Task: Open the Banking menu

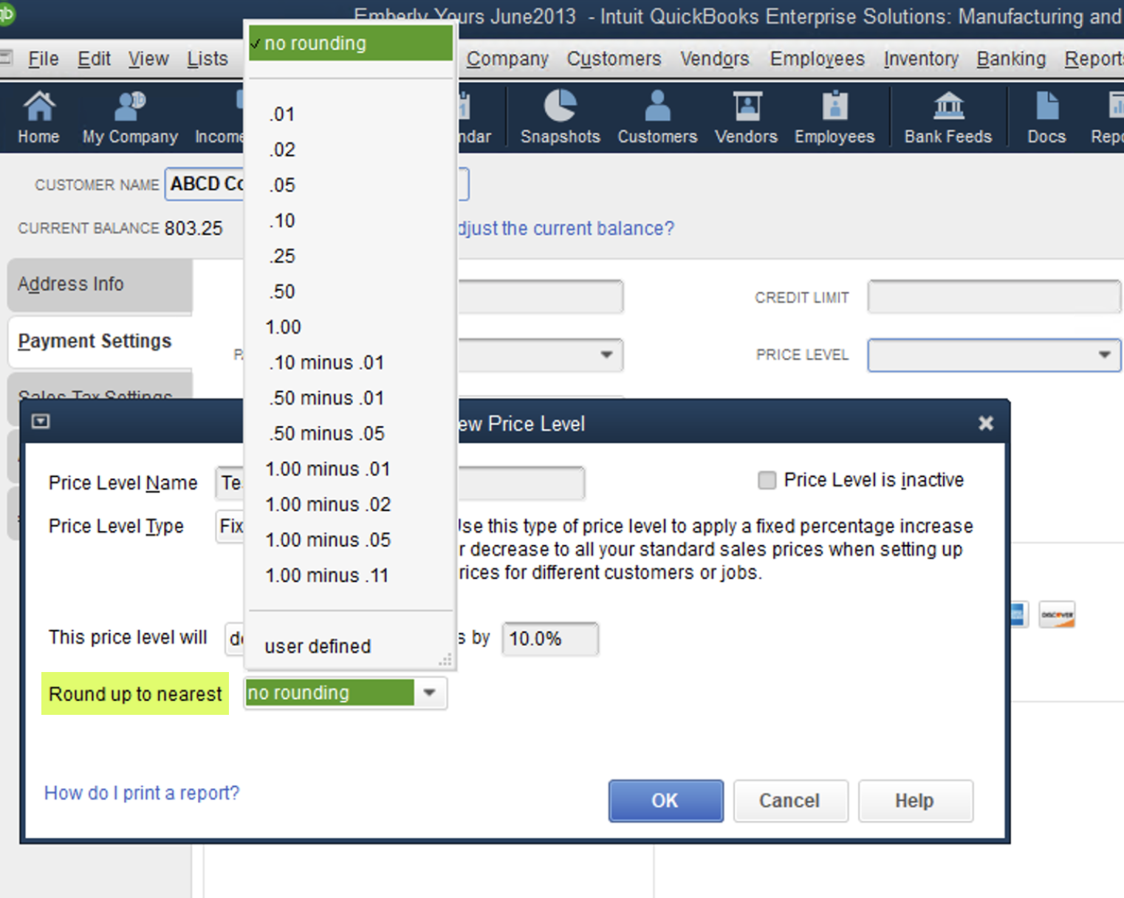Action: 1011,59
